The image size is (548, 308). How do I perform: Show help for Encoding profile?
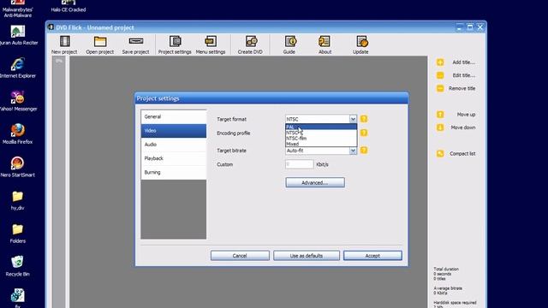pos(364,133)
